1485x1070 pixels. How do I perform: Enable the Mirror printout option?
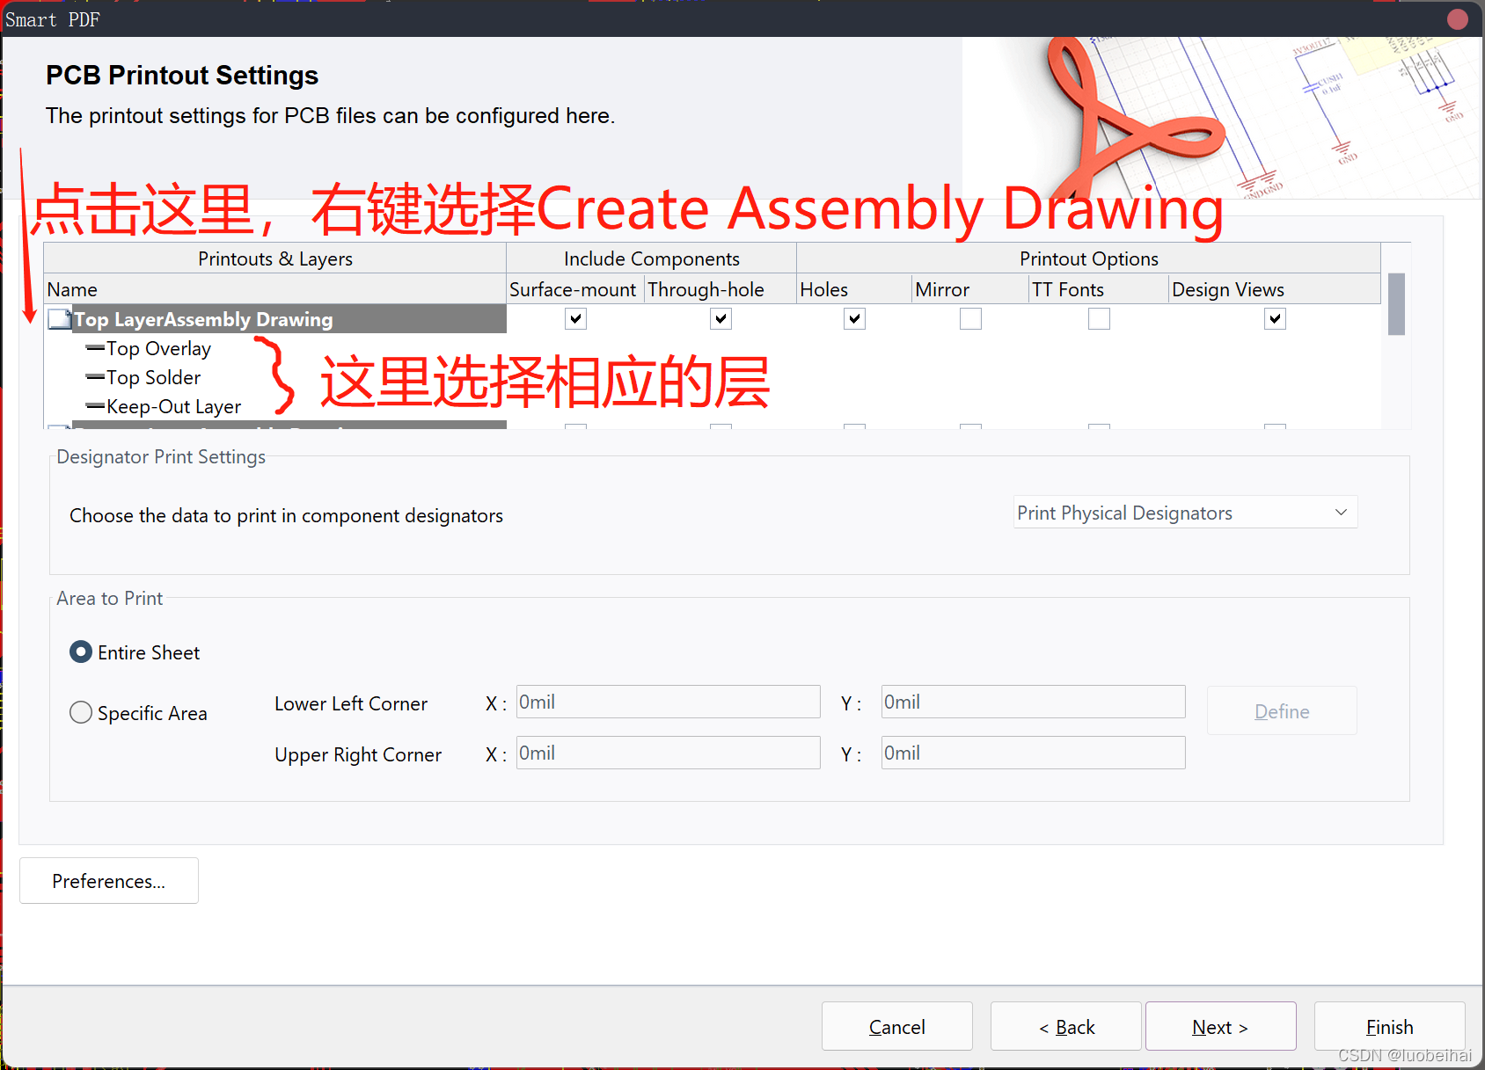970,319
